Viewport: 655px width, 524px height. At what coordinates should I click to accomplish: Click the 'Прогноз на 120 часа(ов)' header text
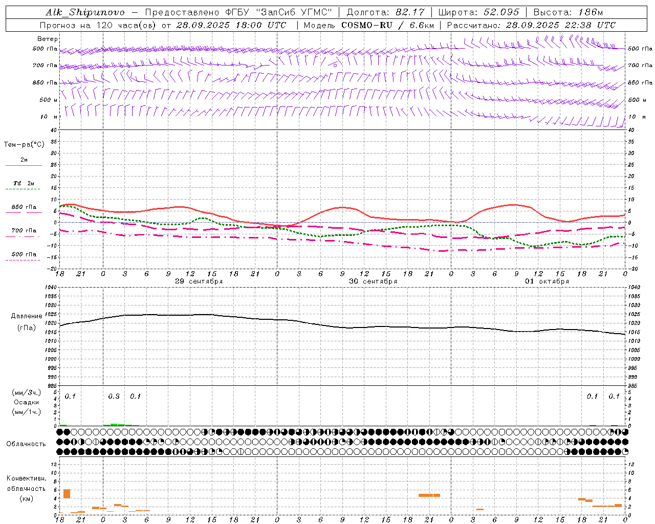click(97, 25)
